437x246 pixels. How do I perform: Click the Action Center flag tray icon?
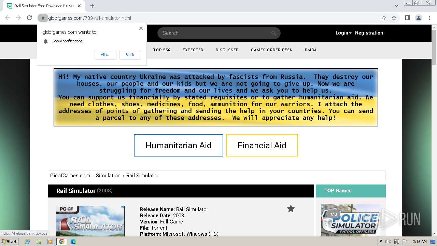click(405, 242)
